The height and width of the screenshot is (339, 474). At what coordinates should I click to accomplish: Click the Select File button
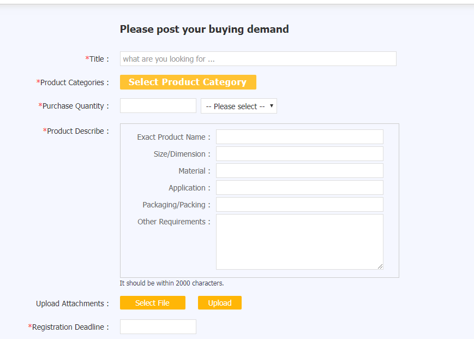(153, 303)
